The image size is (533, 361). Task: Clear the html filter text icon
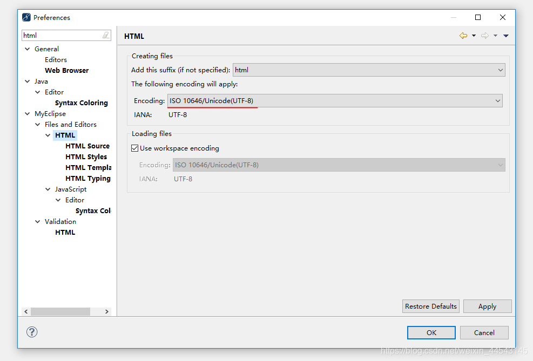(x=106, y=35)
